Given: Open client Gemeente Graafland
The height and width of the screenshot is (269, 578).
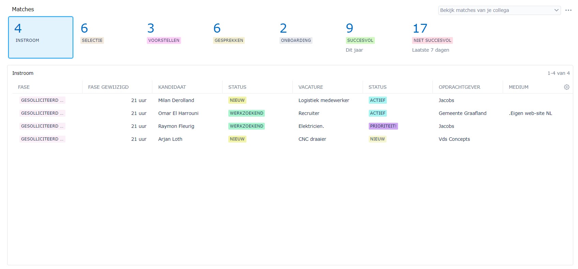Looking at the screenshot, I should [462, 113].
